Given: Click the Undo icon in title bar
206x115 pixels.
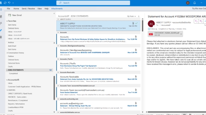Looking at the screenshot, I should pyautogui.click(x=9, y=3).
